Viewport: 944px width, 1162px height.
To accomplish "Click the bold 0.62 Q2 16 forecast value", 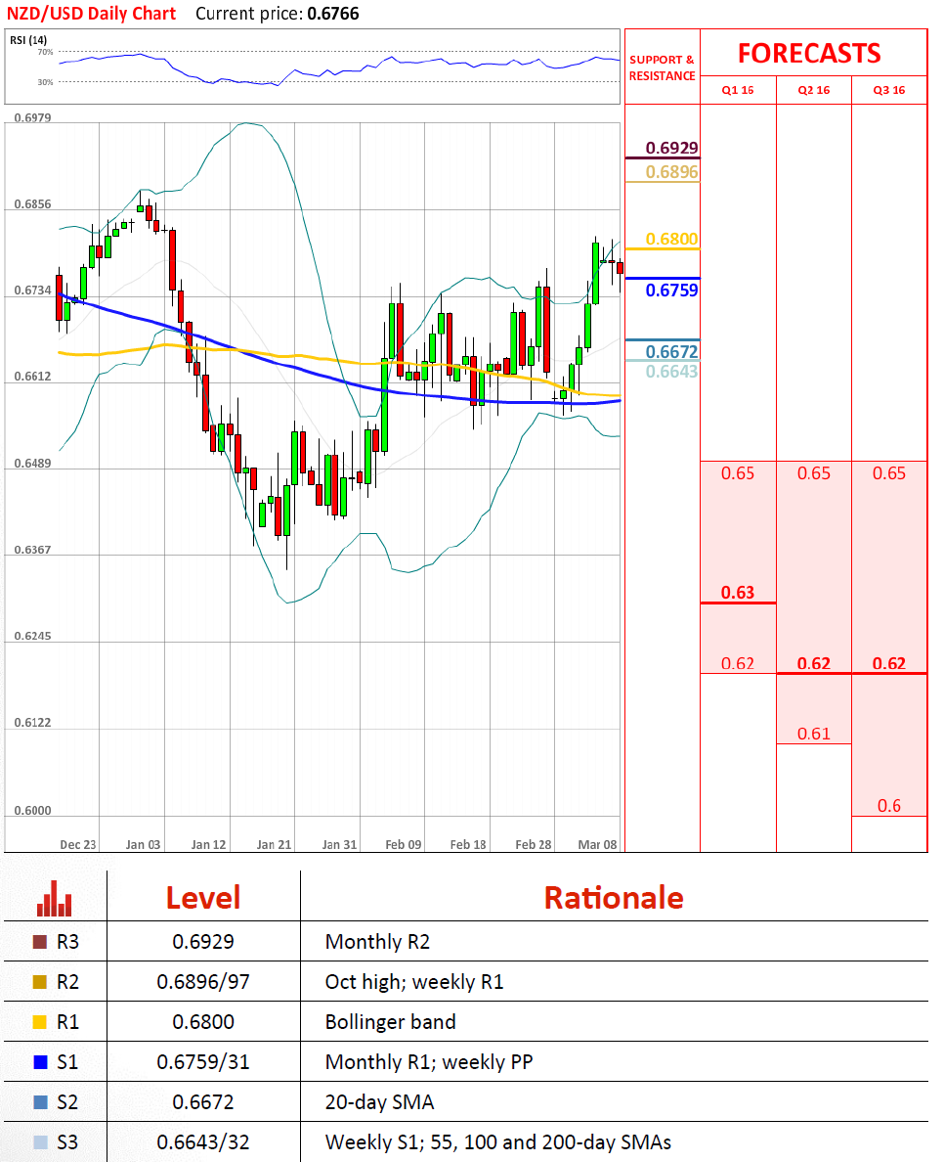I will coord(814,663).
